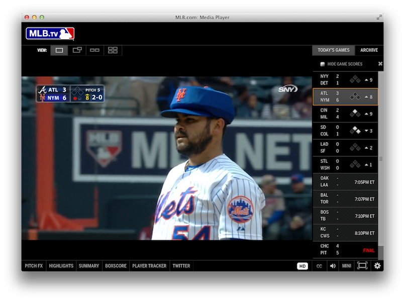This screenshot has width=405, height=301.
Task: Open the Player Tracker tab
Action: pos(149,266)
